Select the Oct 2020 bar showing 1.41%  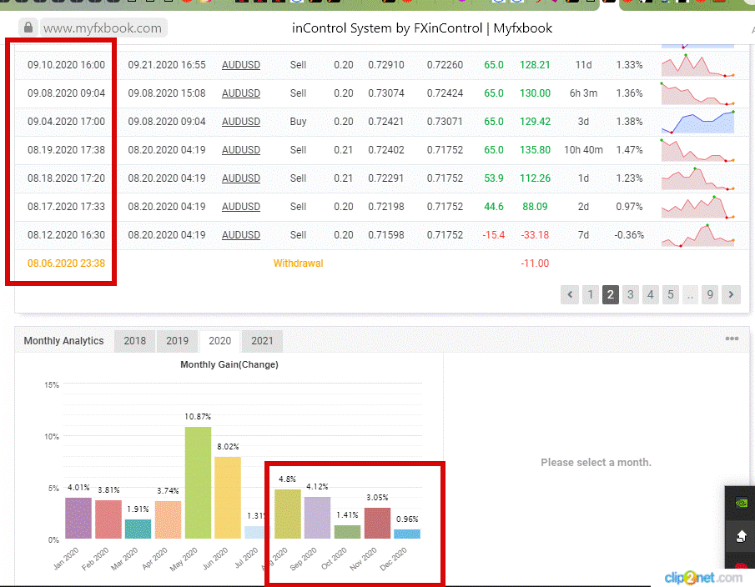(347, 532)
